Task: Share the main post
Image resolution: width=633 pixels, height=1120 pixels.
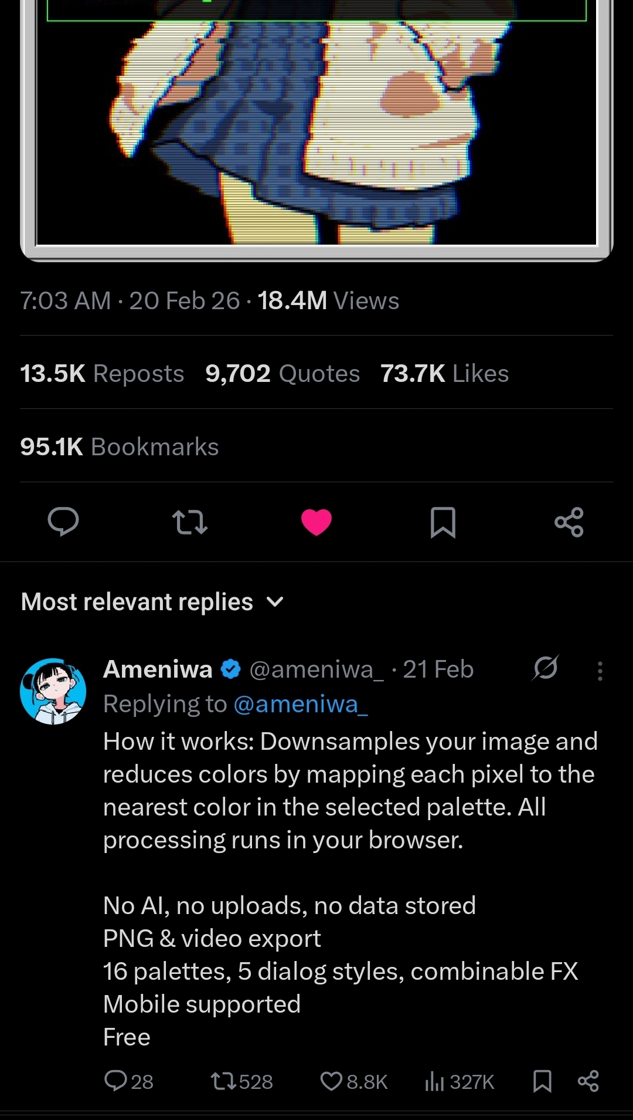Action: 569,522
